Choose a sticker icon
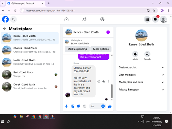The image size is (172, 129). [78, 106]
